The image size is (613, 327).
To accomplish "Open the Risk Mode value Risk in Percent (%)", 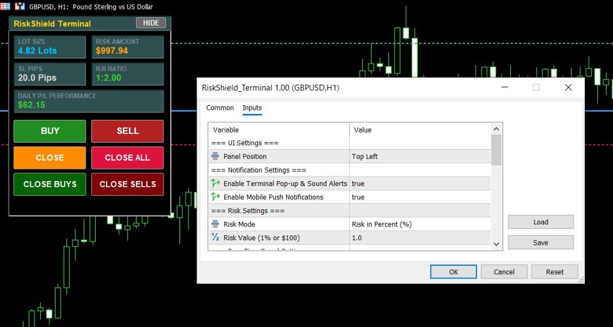I will [x=420, y=224].
